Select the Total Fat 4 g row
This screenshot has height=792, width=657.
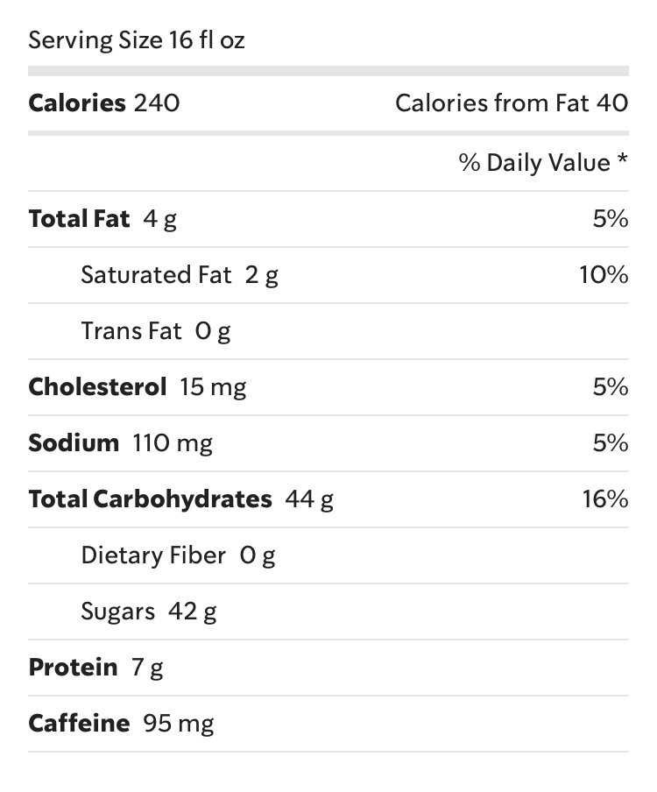click(328, 219)
